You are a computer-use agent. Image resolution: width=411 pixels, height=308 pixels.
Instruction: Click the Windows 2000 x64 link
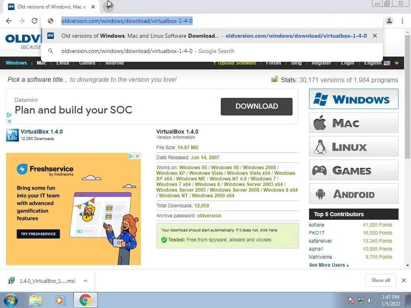[213, 196]
